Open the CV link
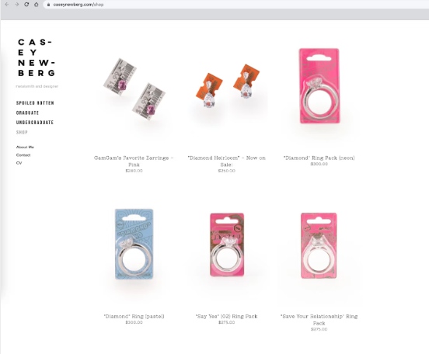Image resolution: width=429 pixels, height=354 pixels. click(x=19, y=163)
